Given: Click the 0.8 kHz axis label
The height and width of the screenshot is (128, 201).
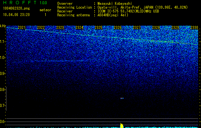Looking at the screenshot, I should (3, 90).
